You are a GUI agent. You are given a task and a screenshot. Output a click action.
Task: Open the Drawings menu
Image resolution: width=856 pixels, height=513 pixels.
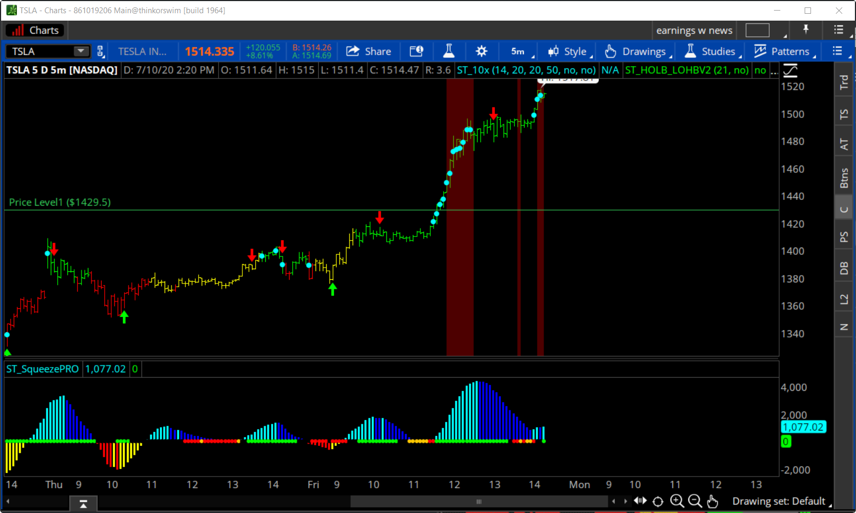pyautogui.click(x=638, y=51)
